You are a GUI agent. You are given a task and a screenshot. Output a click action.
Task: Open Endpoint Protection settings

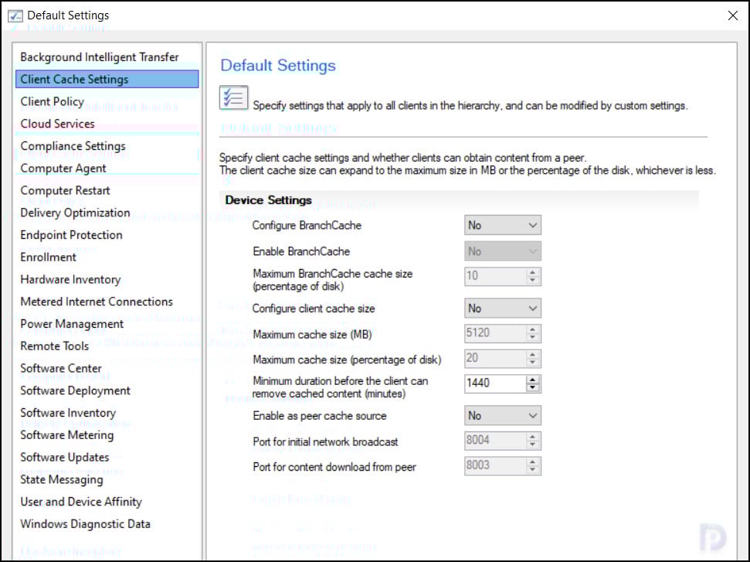[x=71, y=235]
